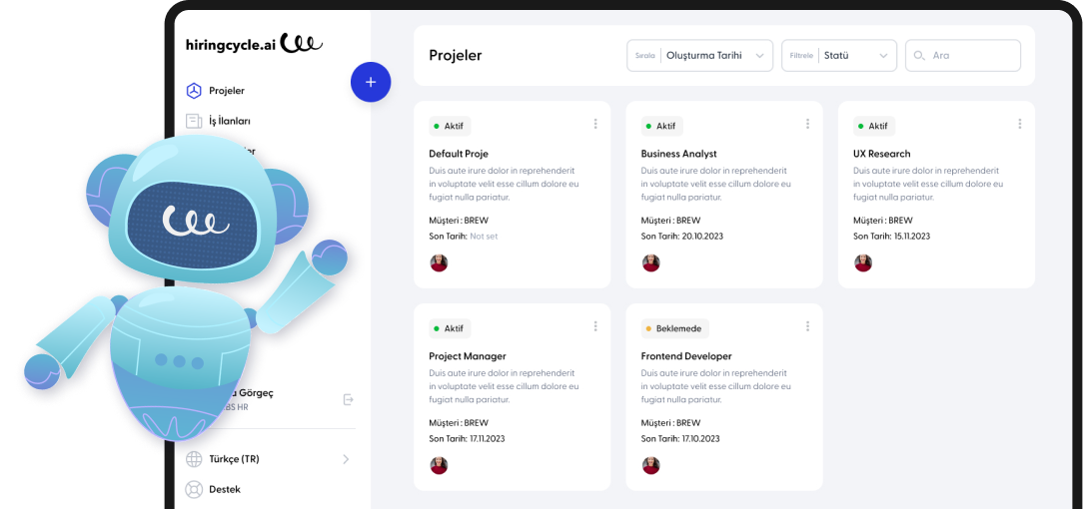Viewport: 1083px width, 509px height.
Task: Click the Beklemede status badge
Action: coord(674,328)
